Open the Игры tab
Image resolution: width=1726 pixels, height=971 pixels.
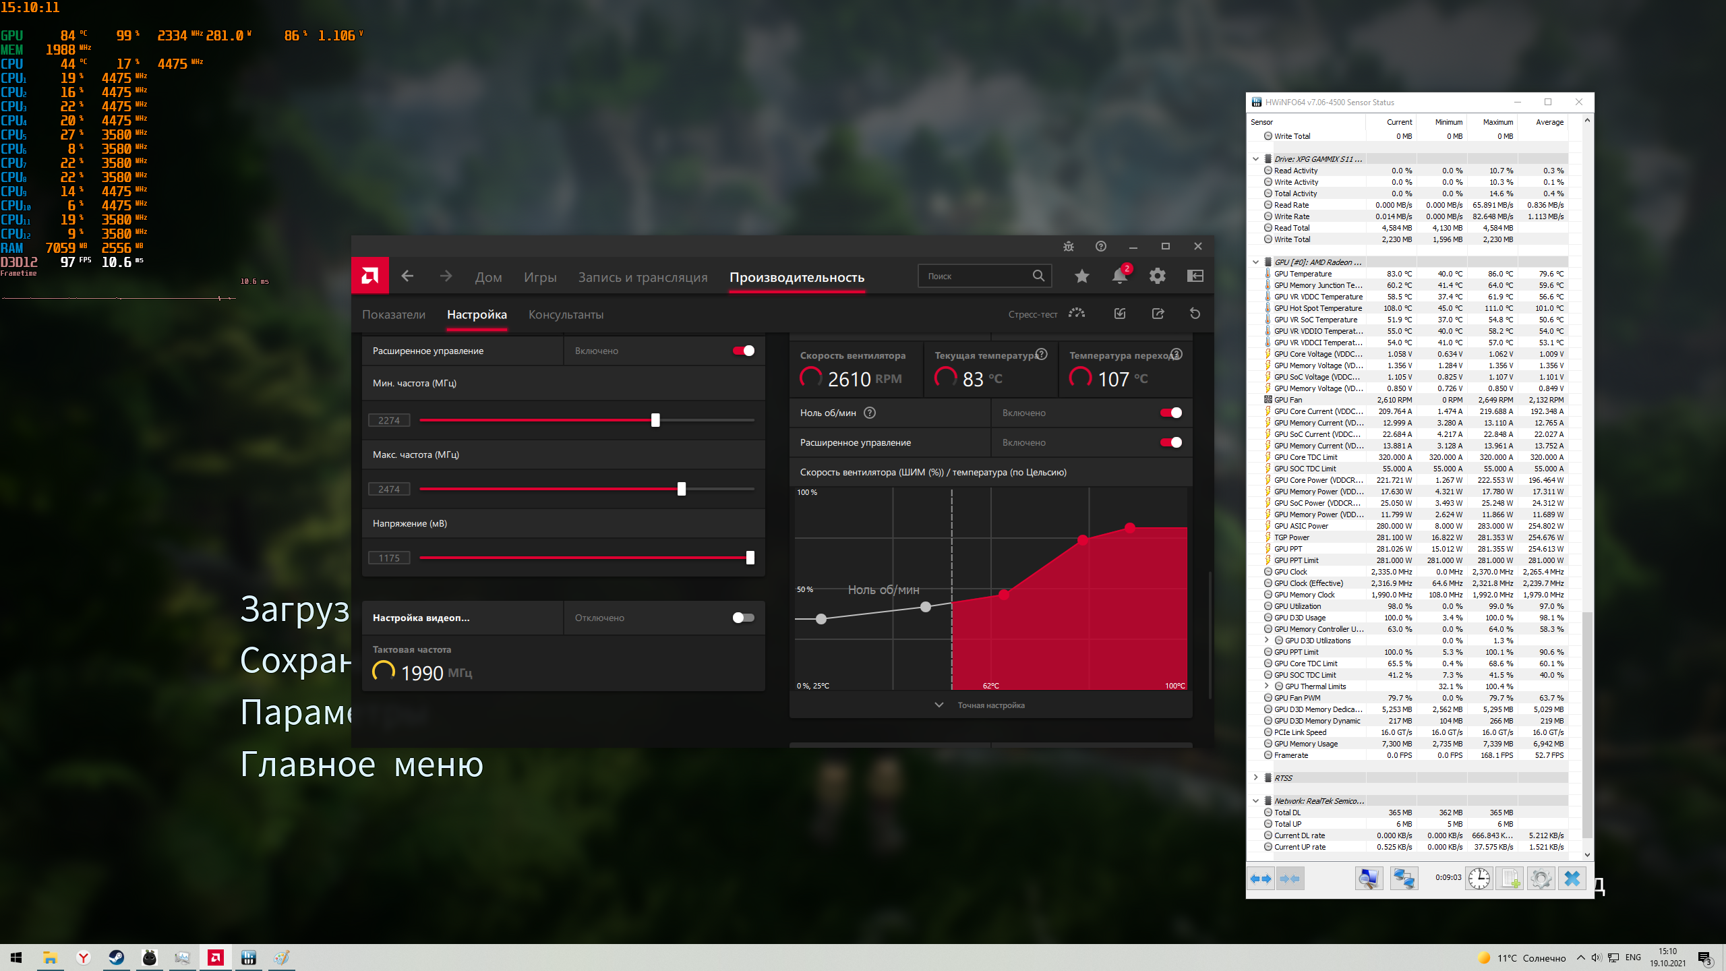click(540, 277)
